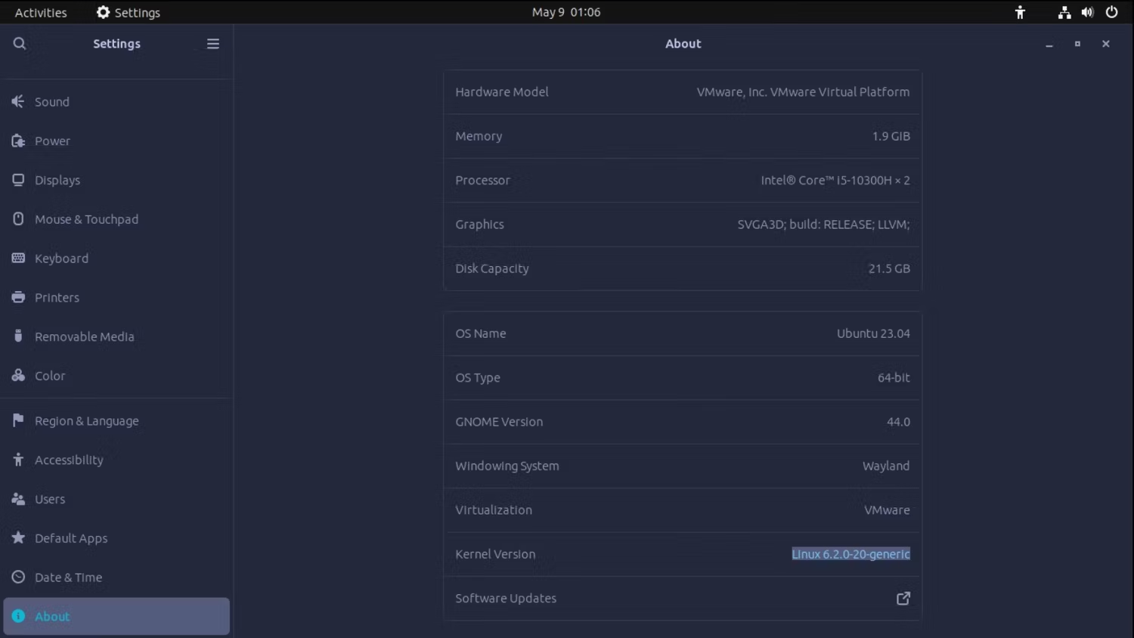Click the About info icon in sidebar

18,616
